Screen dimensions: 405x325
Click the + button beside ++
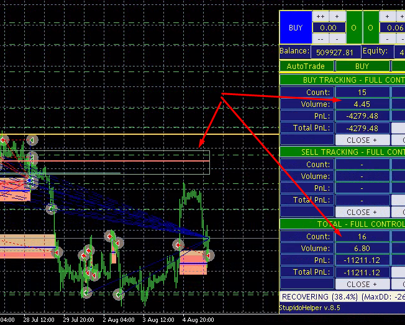point(337,17)
